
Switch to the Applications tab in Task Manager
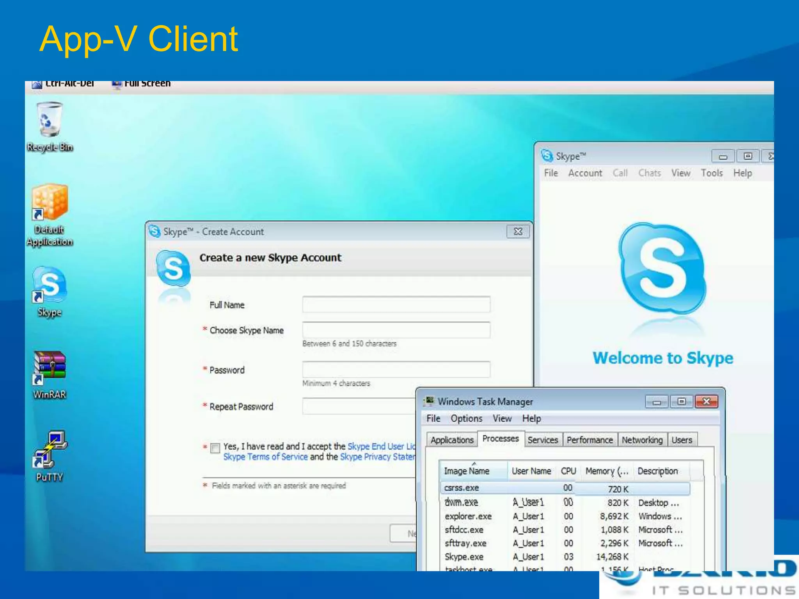click(x=452, y=440)
